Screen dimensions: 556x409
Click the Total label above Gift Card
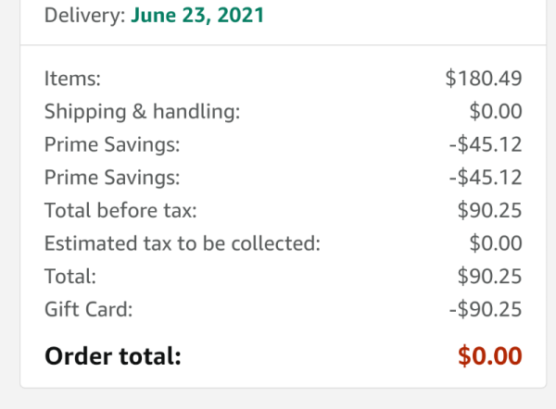tap(70, 276)
